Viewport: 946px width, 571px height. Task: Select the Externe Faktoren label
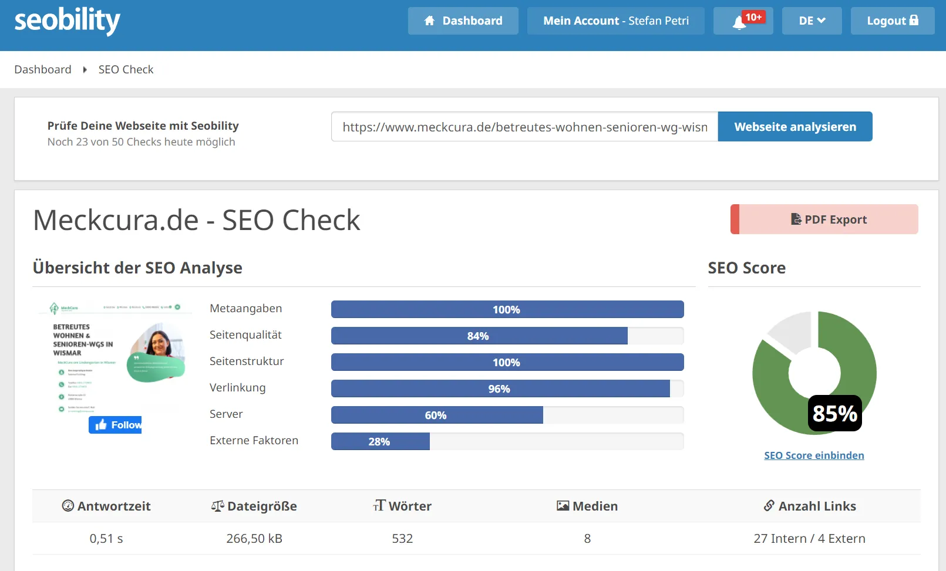[254, 441]
